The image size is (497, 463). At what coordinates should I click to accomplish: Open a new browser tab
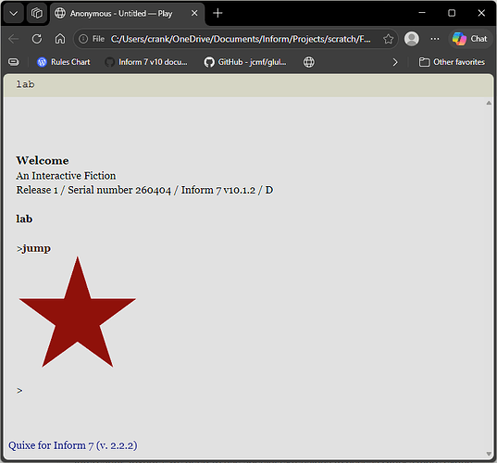click(217, 13)
